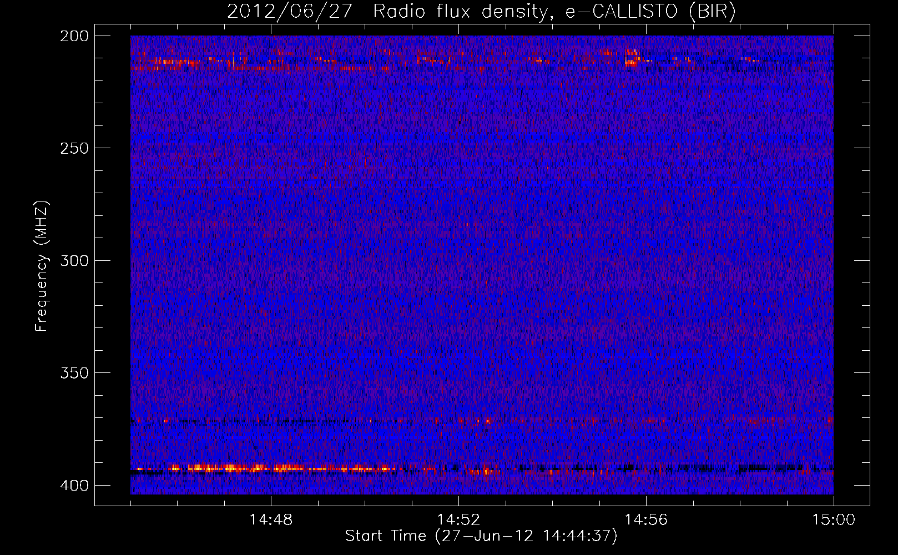Select the 14:48 time tick label
Image resolution: width=898 pixels, height=555 pixels.
(x=271, y=520)
